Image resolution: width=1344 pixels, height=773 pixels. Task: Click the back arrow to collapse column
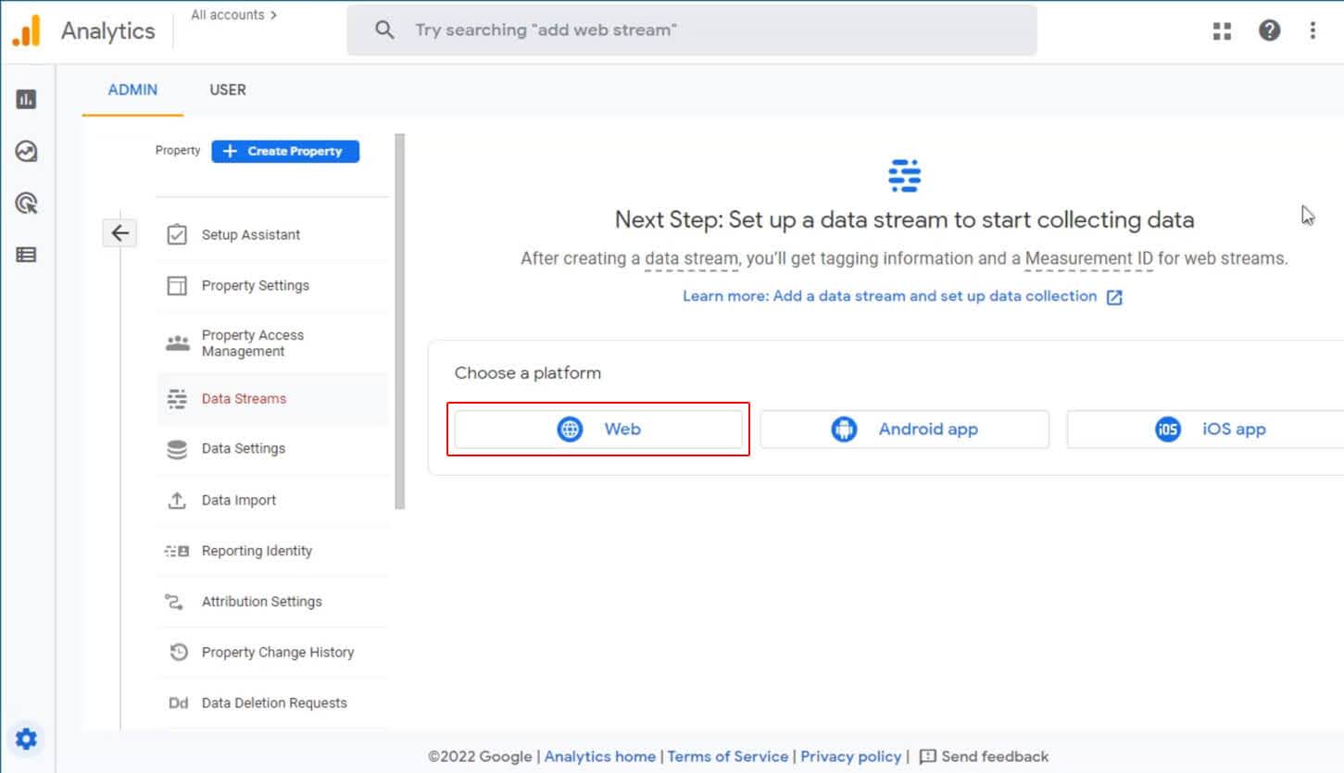tap(119, 233)
